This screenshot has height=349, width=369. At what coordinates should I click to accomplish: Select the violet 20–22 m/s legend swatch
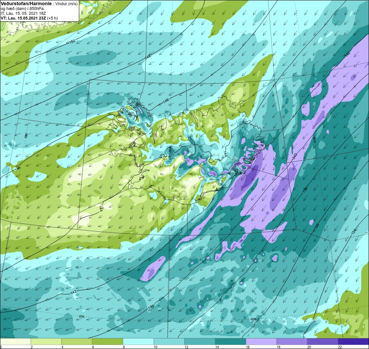click(323, 341)
